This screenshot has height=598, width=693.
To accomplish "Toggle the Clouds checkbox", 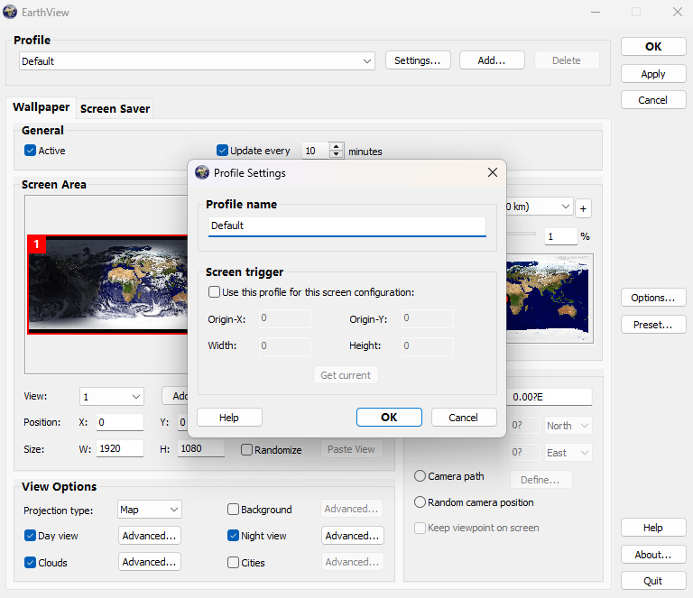I will click(30, 562).
